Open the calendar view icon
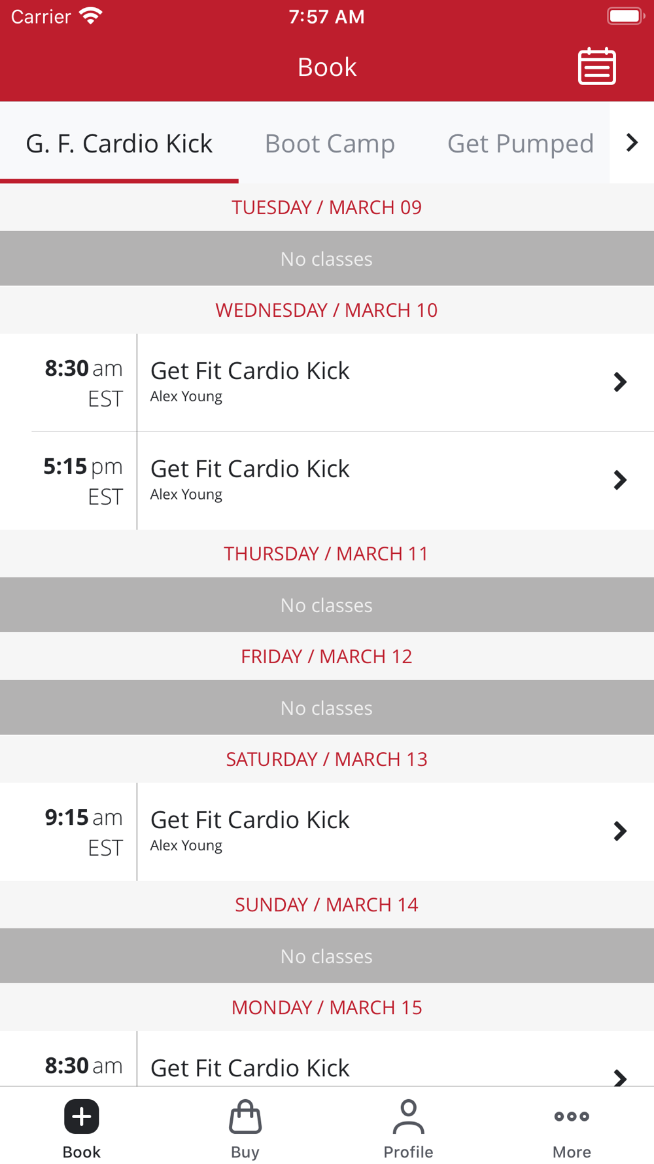The image size is (654, 1164). pyautogui.click(x=596, y=66)
